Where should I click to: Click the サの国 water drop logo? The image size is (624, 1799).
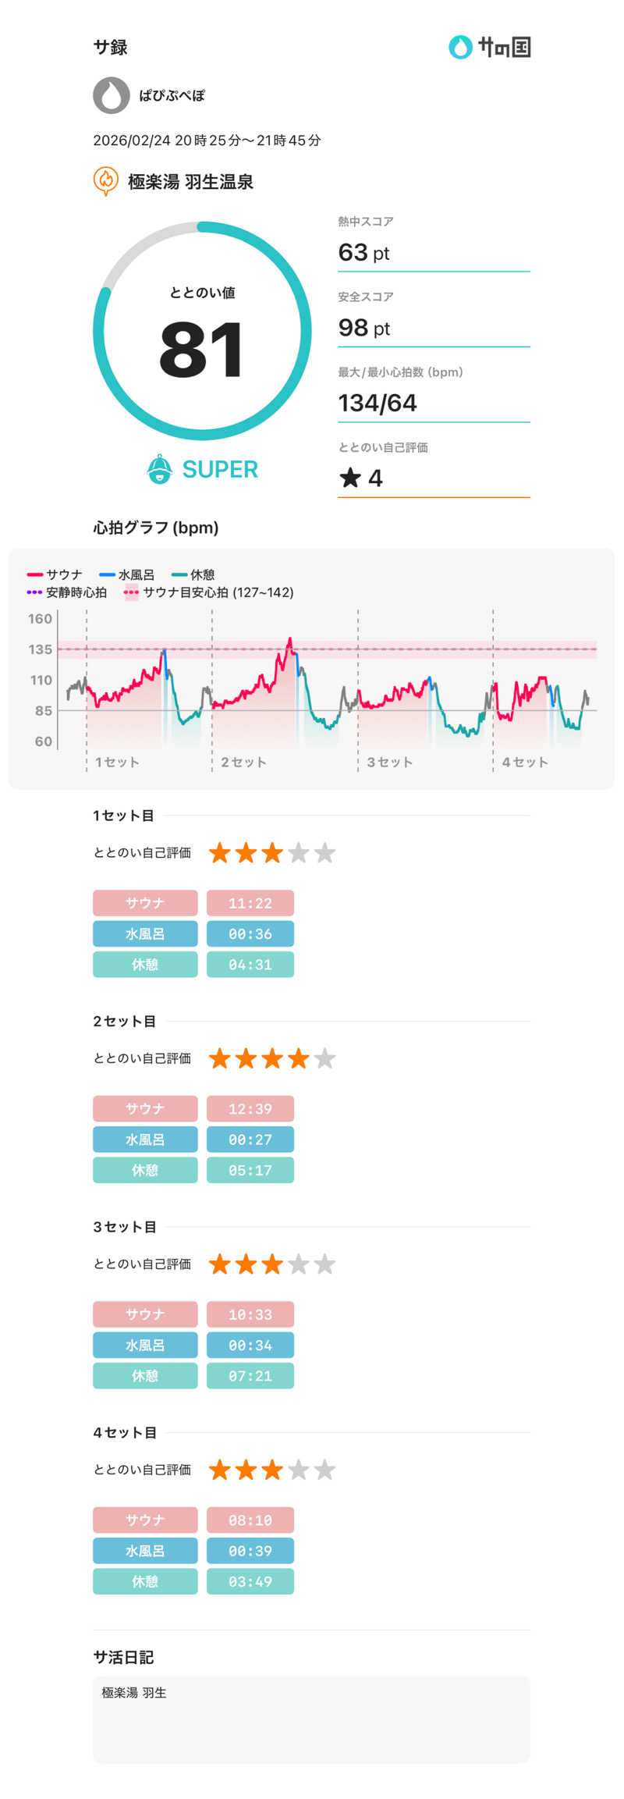point(460,48)
